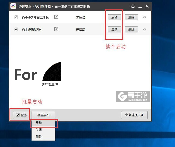Minimize the 多开管理器 window
175x147 pixels.
point(140,7)
